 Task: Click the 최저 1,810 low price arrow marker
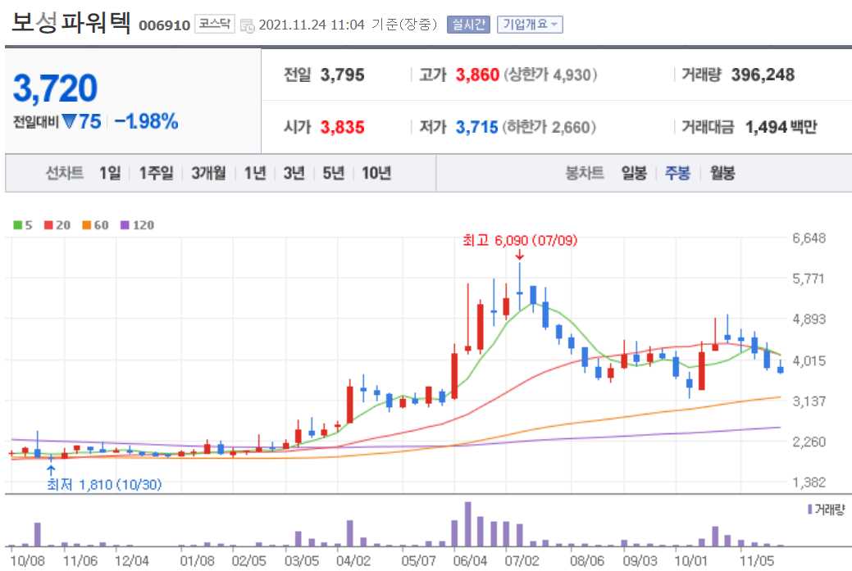point(52,469)
